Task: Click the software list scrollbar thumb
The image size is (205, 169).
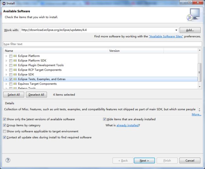Action: click(200, 72)
